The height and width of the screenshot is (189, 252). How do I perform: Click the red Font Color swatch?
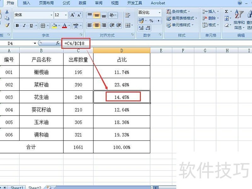point(64,27)
